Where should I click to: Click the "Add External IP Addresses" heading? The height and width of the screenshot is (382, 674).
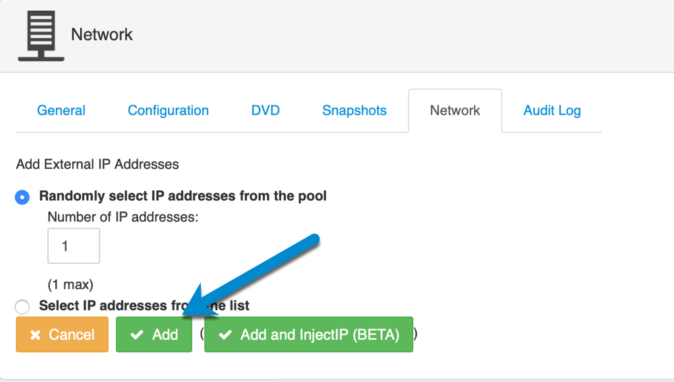pyautogui.click(x=98, y=164)
